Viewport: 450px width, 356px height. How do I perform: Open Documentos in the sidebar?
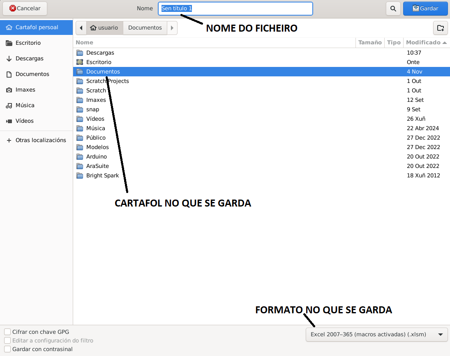(x=37, y=74)
